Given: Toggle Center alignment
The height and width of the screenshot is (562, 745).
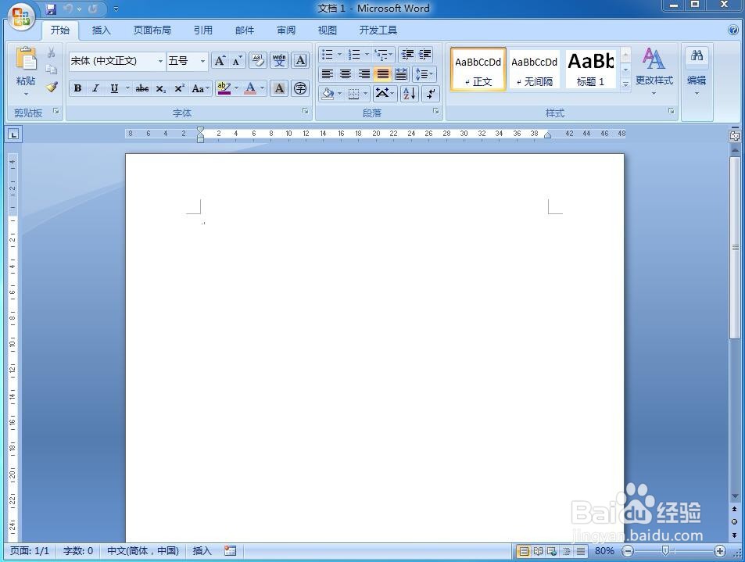Looking at the screenshot, I should pos(346,74).
